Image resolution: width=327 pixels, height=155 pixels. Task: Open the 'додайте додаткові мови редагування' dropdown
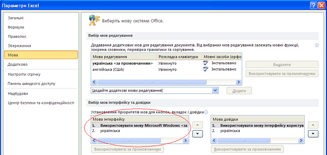215,90
